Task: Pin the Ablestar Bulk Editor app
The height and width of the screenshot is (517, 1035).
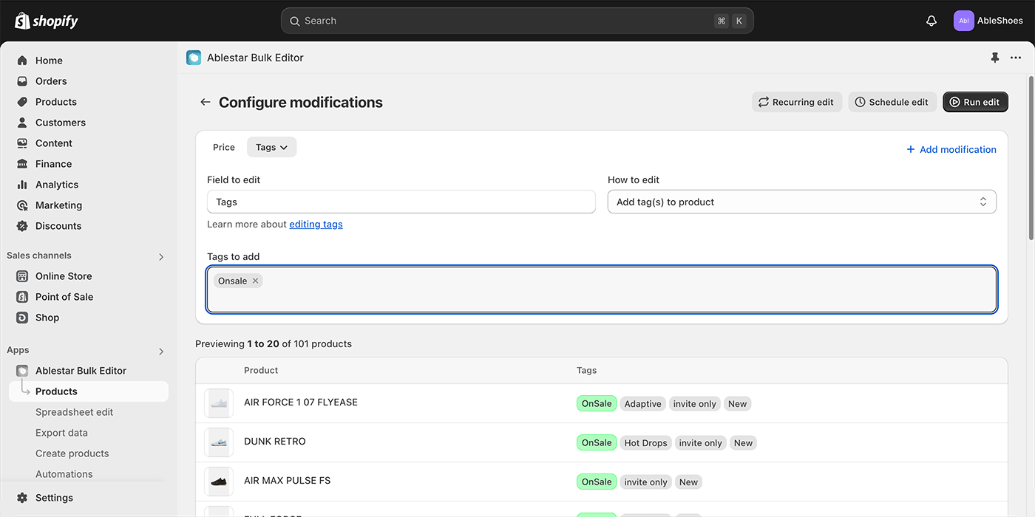Action: tap(994, 57)
